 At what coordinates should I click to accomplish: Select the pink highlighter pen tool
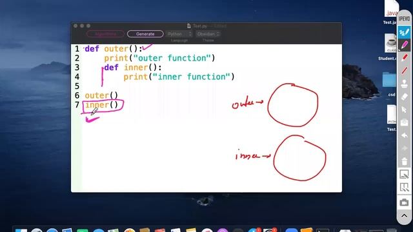[404, 45]
